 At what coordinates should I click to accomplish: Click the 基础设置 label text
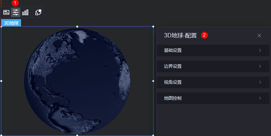(x=173, y=50)
